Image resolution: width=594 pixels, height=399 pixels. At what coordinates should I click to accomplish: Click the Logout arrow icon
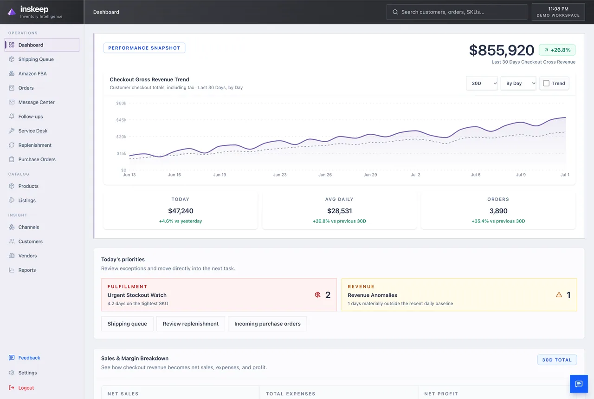[12, 388]
